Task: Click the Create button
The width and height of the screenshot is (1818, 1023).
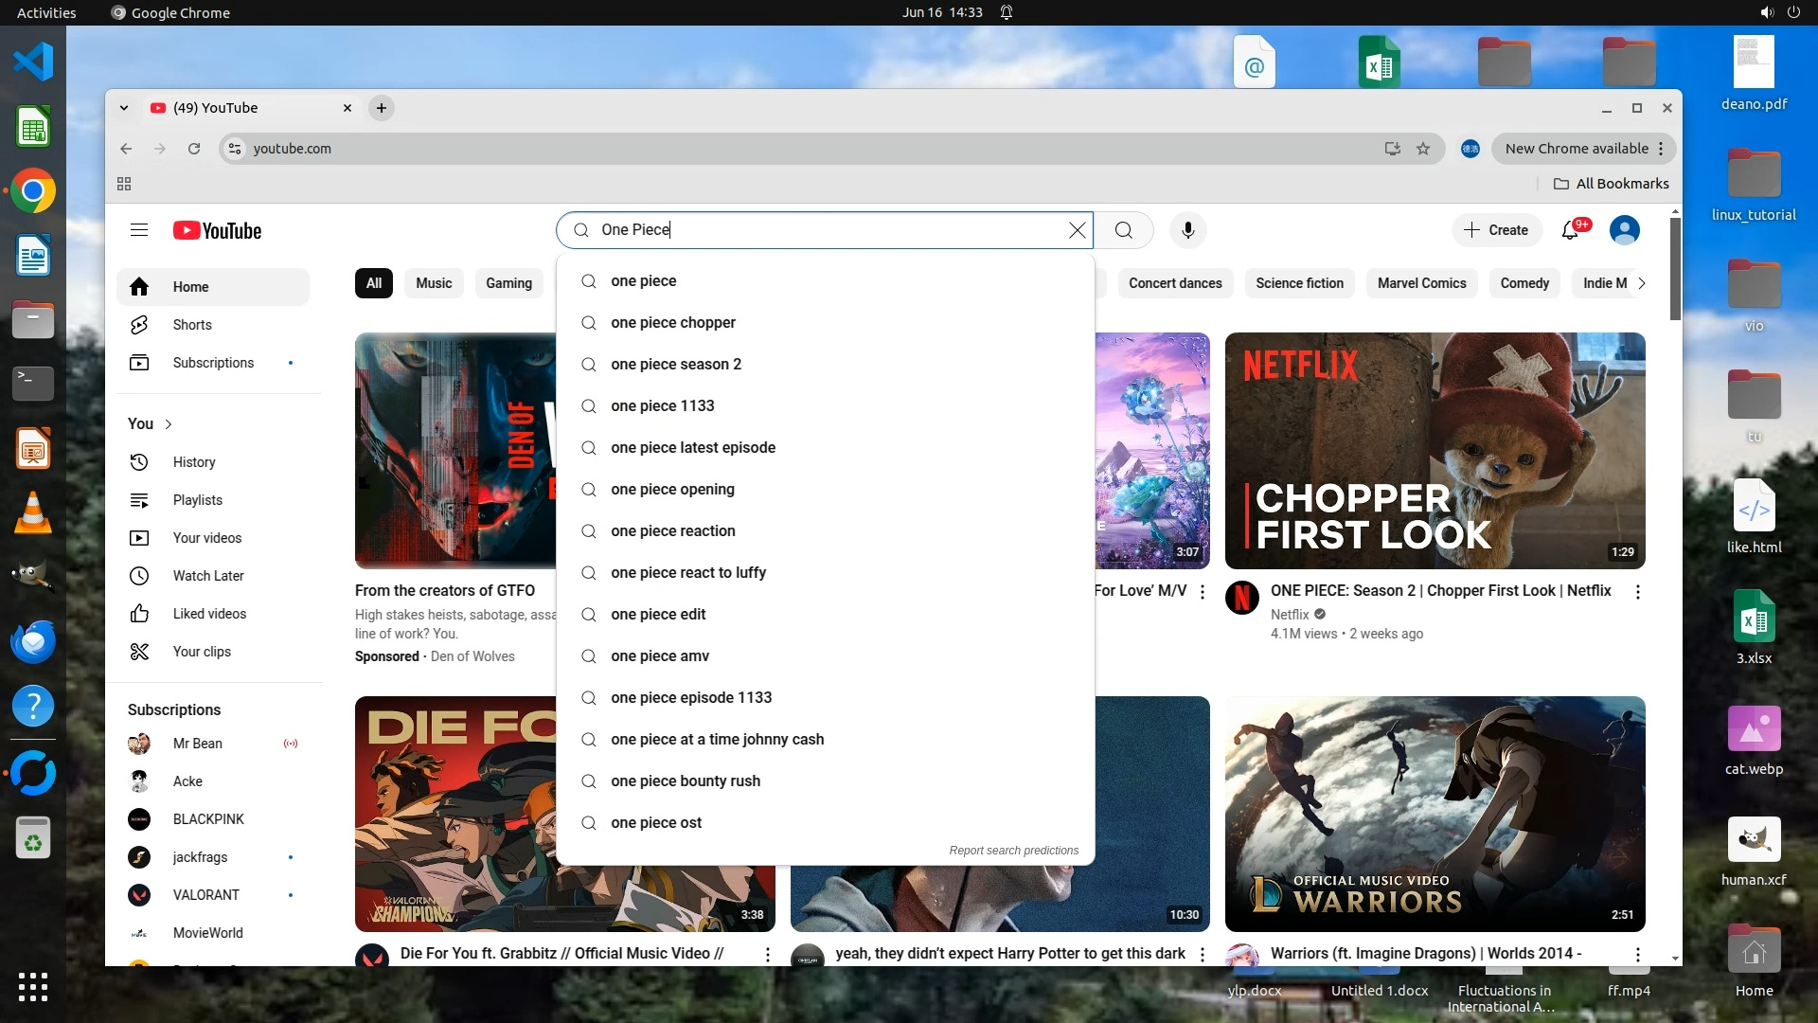Action: tap(1496, 230)
